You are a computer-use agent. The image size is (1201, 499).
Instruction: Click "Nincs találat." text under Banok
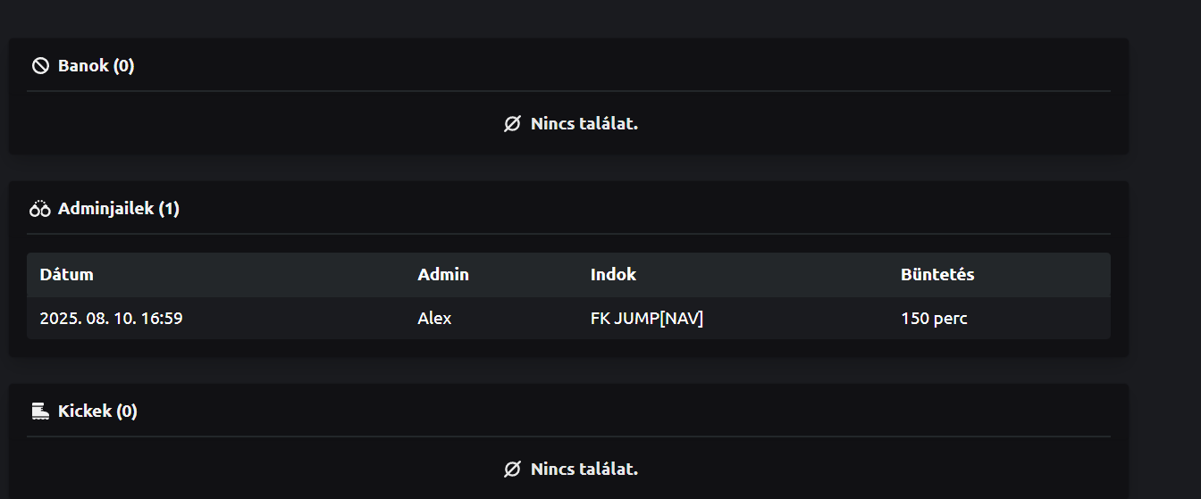(x=584, y=124)
